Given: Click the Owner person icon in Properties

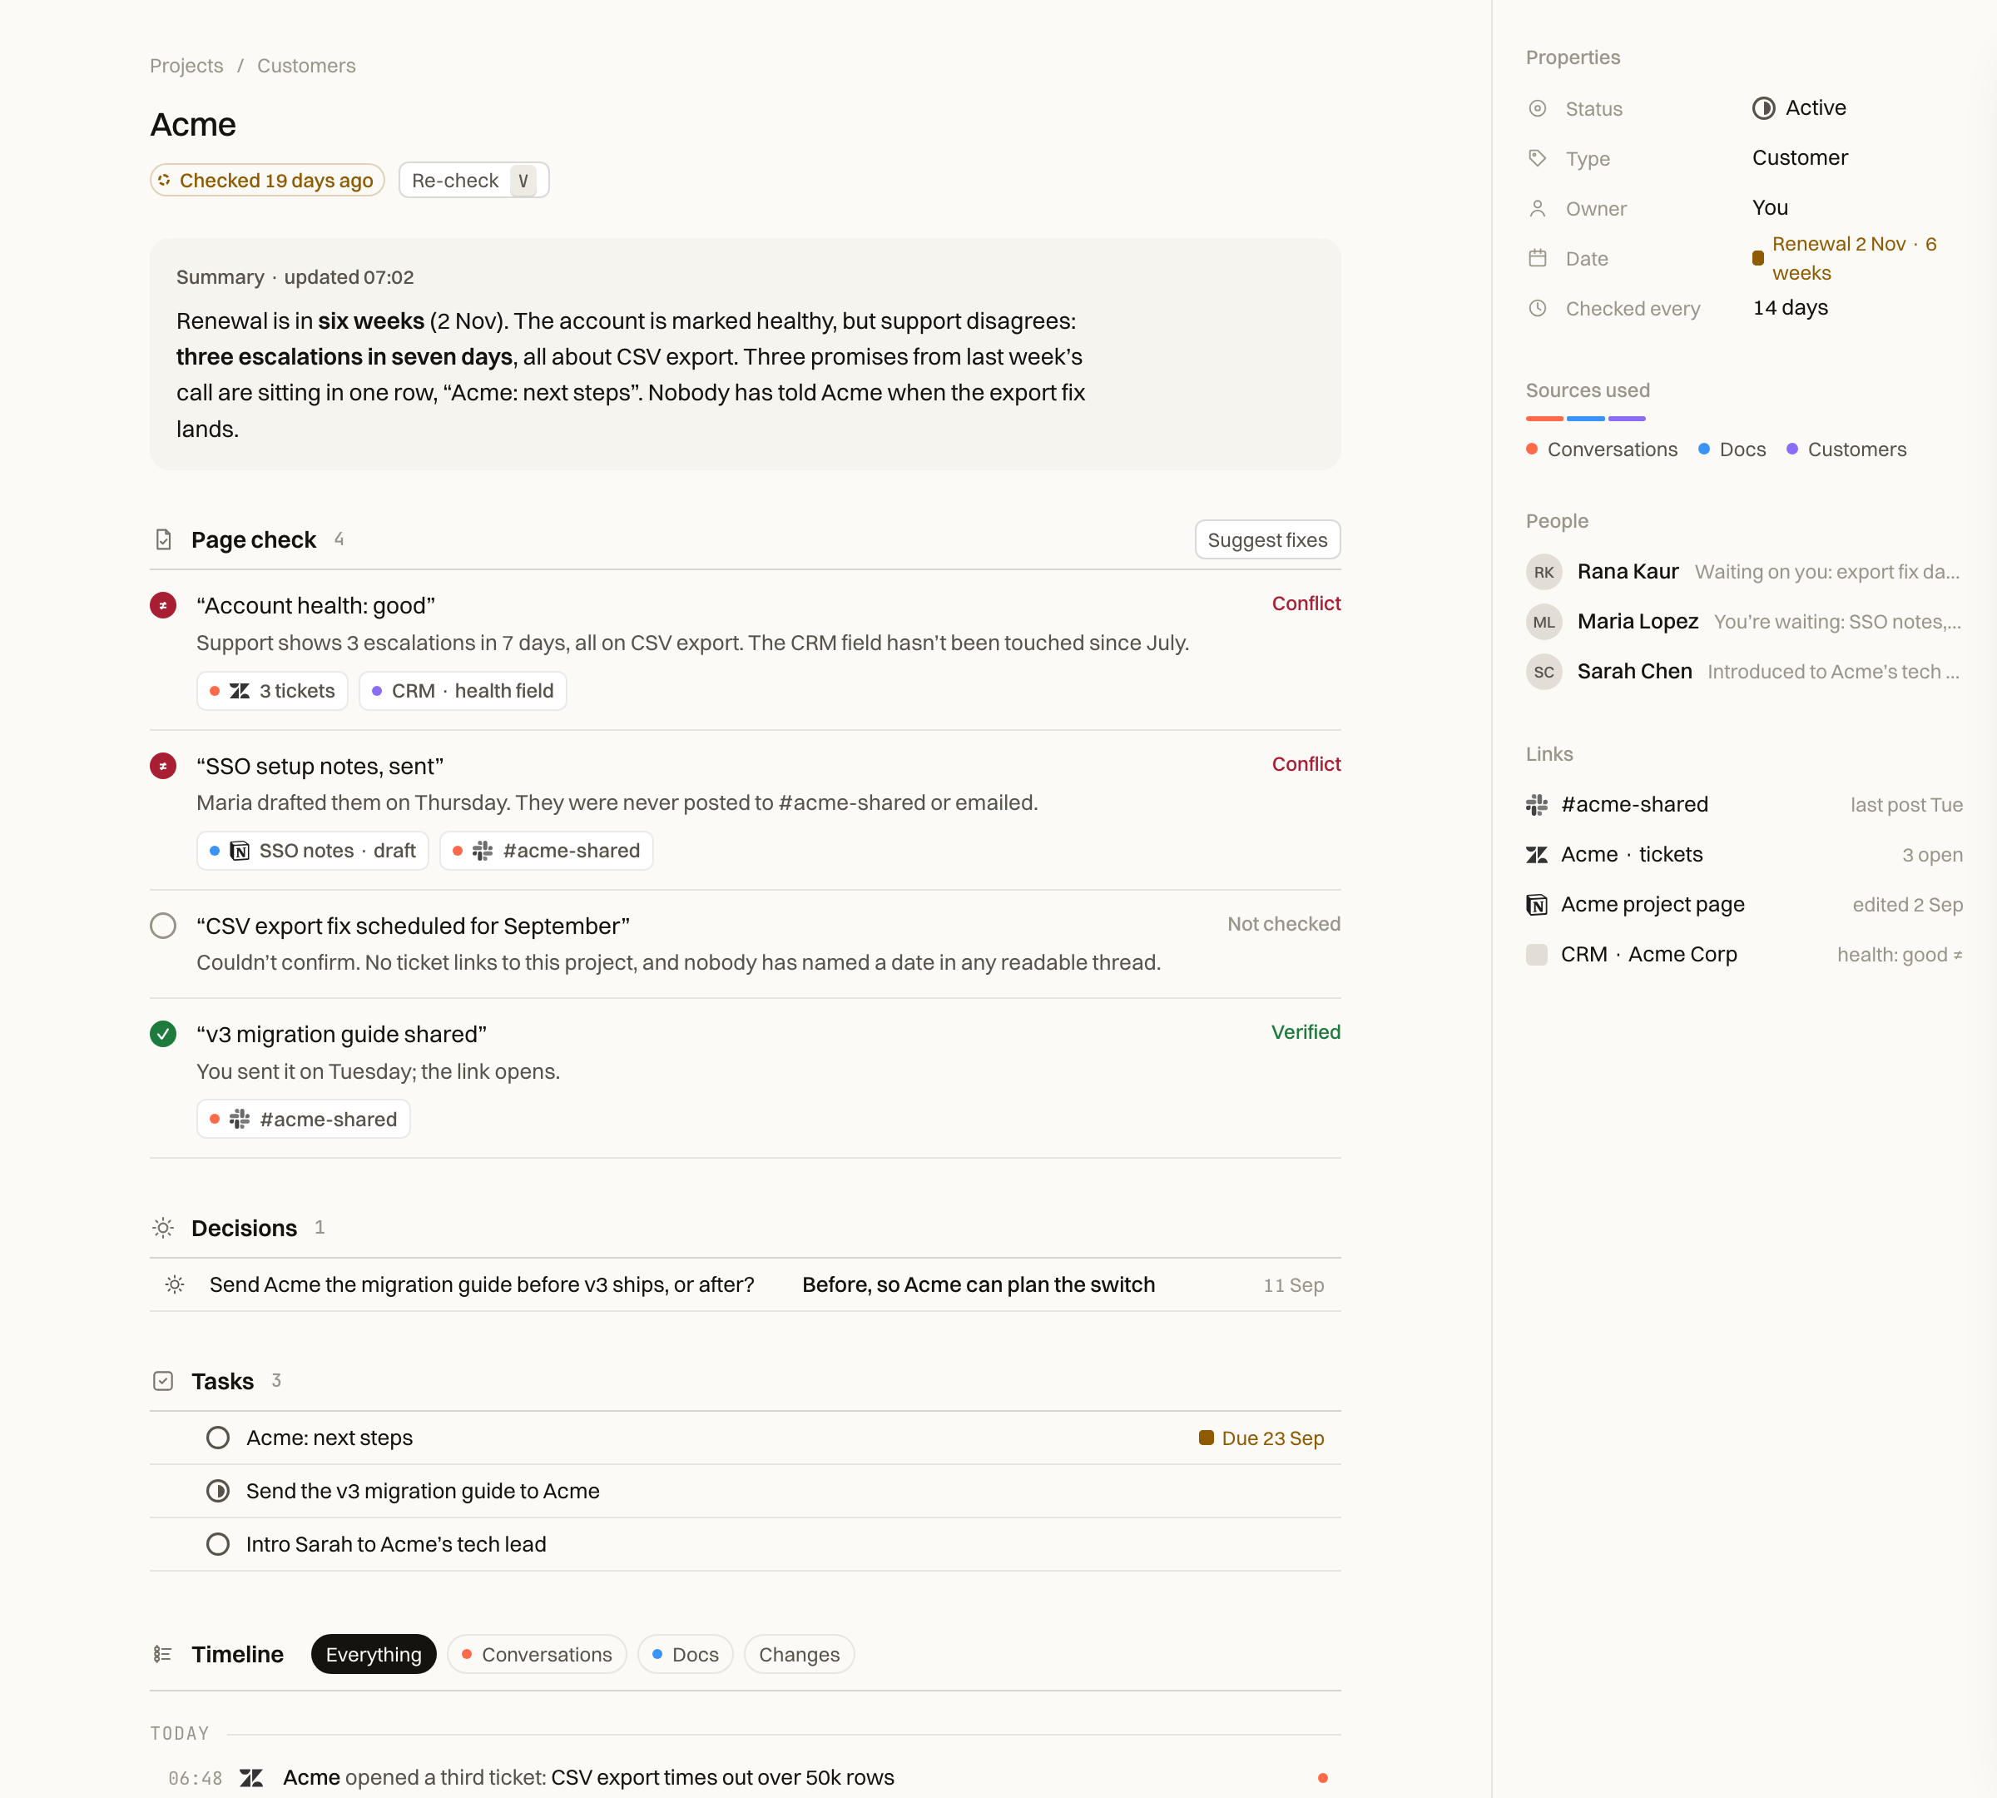Looking at the screenshot, I should click(x=1538, y=208).
